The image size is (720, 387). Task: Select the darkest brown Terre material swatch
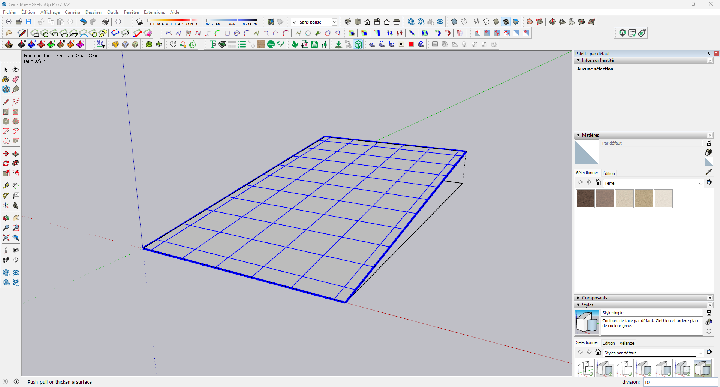(x=585, y=199)
